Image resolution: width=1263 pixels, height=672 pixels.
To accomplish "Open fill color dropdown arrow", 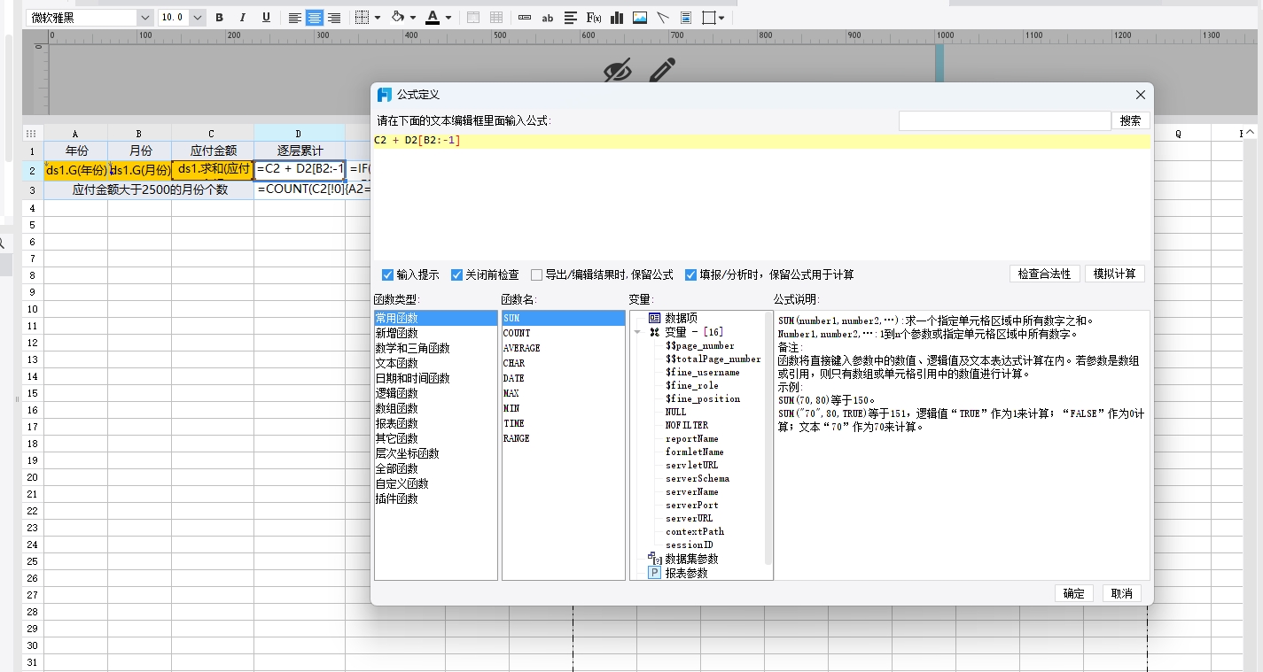I will click(x=413, y=18).
